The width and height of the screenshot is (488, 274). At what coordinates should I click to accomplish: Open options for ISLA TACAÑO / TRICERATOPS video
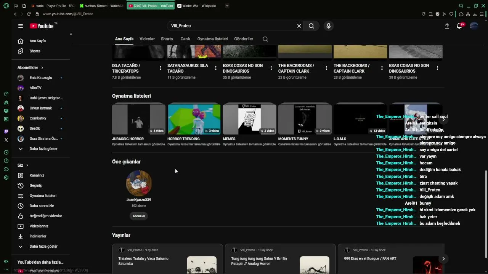click(x=160, y=68)
